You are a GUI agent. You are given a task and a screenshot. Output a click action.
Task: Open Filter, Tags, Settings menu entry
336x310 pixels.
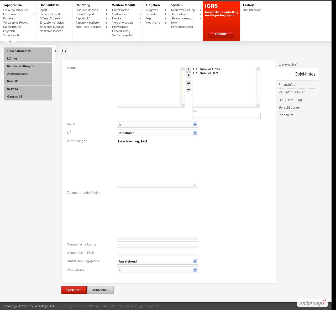88,27
